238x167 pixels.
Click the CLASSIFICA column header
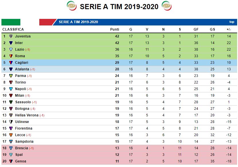point(13,29)
